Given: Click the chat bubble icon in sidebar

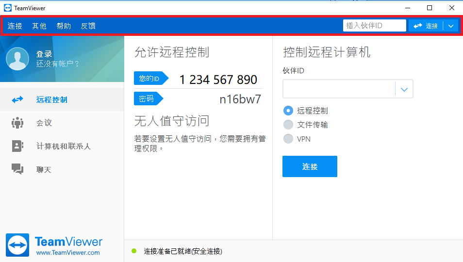Looking at the screenshot, I should point(17,169).
